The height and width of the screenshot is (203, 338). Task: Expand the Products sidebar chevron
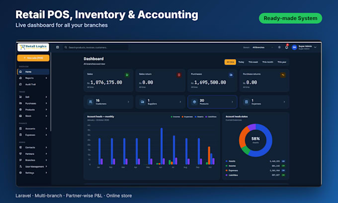click(x=46, y=110)
